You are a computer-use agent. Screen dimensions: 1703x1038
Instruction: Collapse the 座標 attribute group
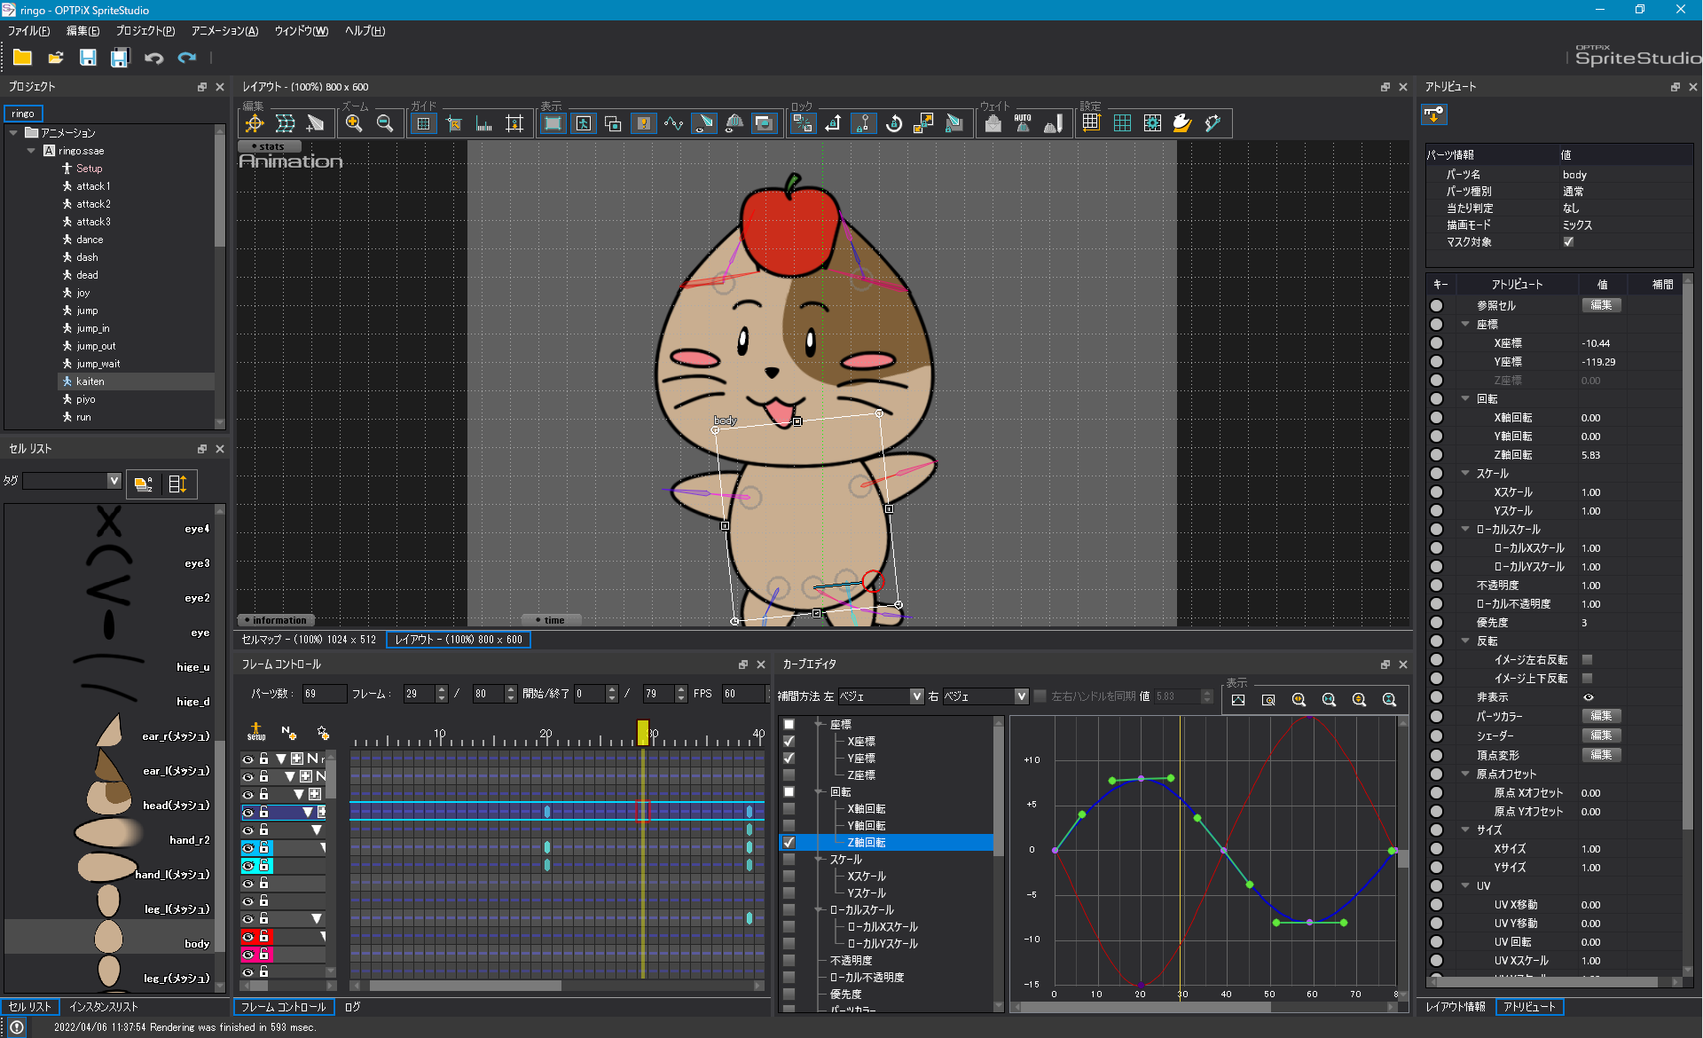(1465, 324)
